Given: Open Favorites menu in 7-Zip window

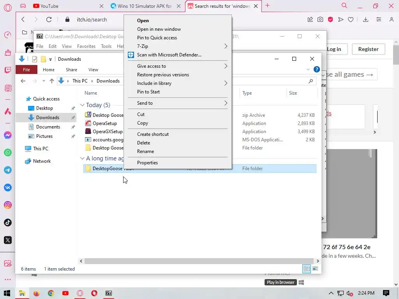Looking at the screenshot, I should click(86, 46).
